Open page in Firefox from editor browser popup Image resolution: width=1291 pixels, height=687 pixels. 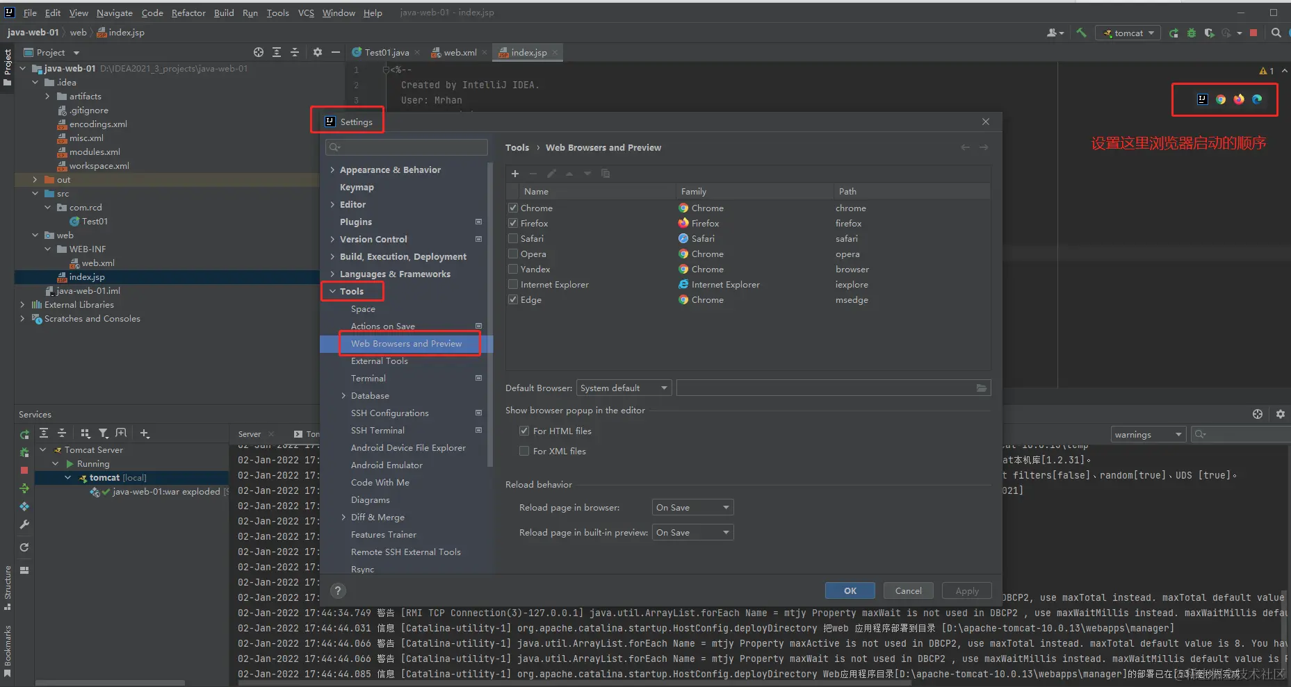point(1239,99)
